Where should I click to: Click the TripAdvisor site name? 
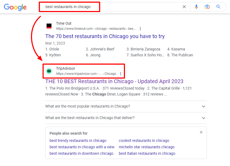click(x=65, y=68)
